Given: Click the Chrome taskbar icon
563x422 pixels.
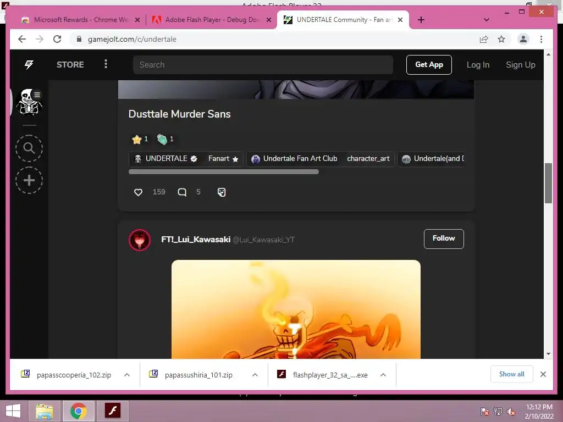Looking at the screenshot, I should 78,411.
